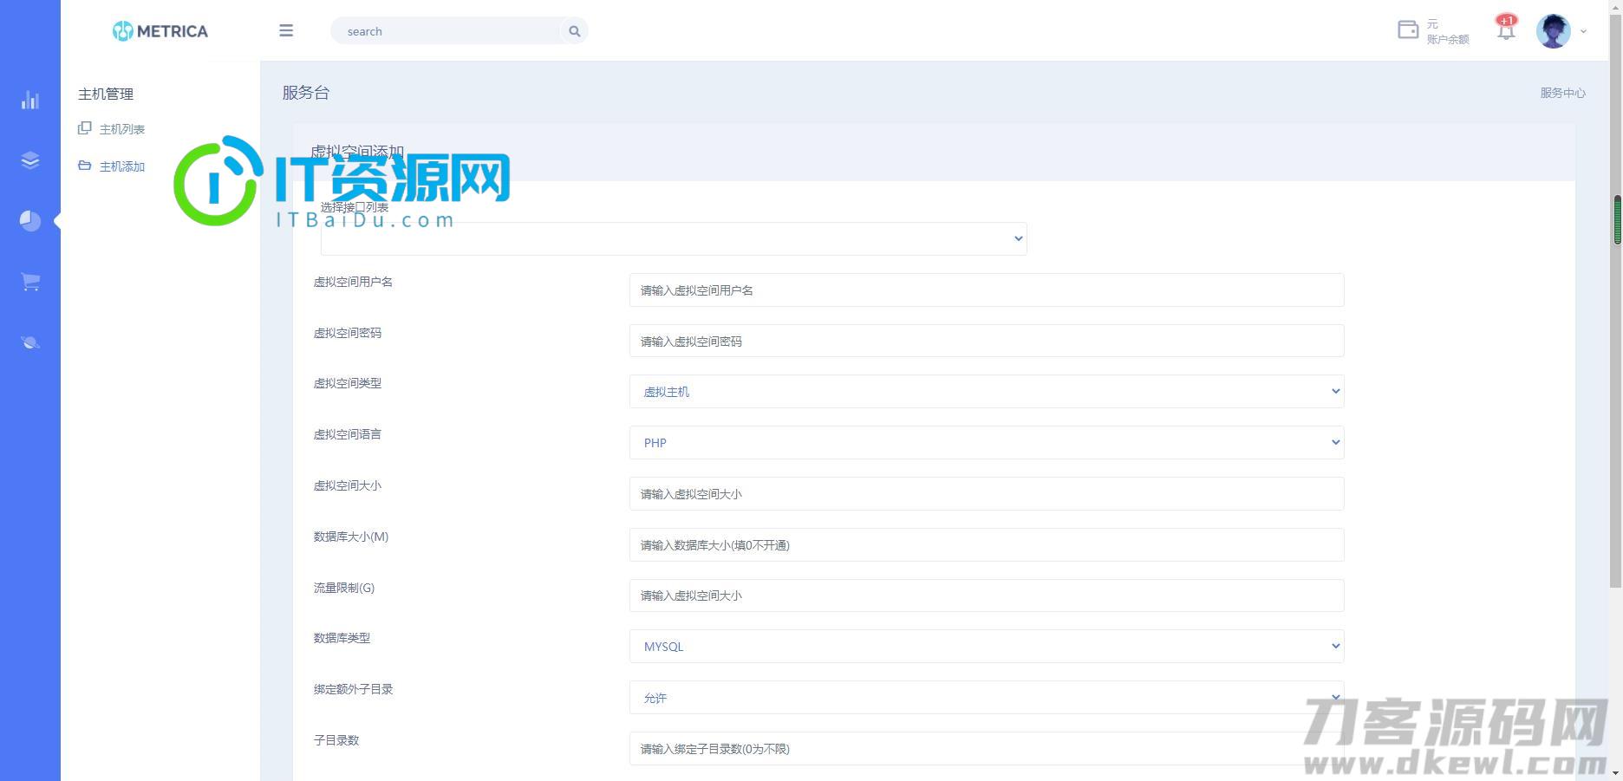Go to 主机列表 menu item
1623x781 pixels.
click(121, 129)
